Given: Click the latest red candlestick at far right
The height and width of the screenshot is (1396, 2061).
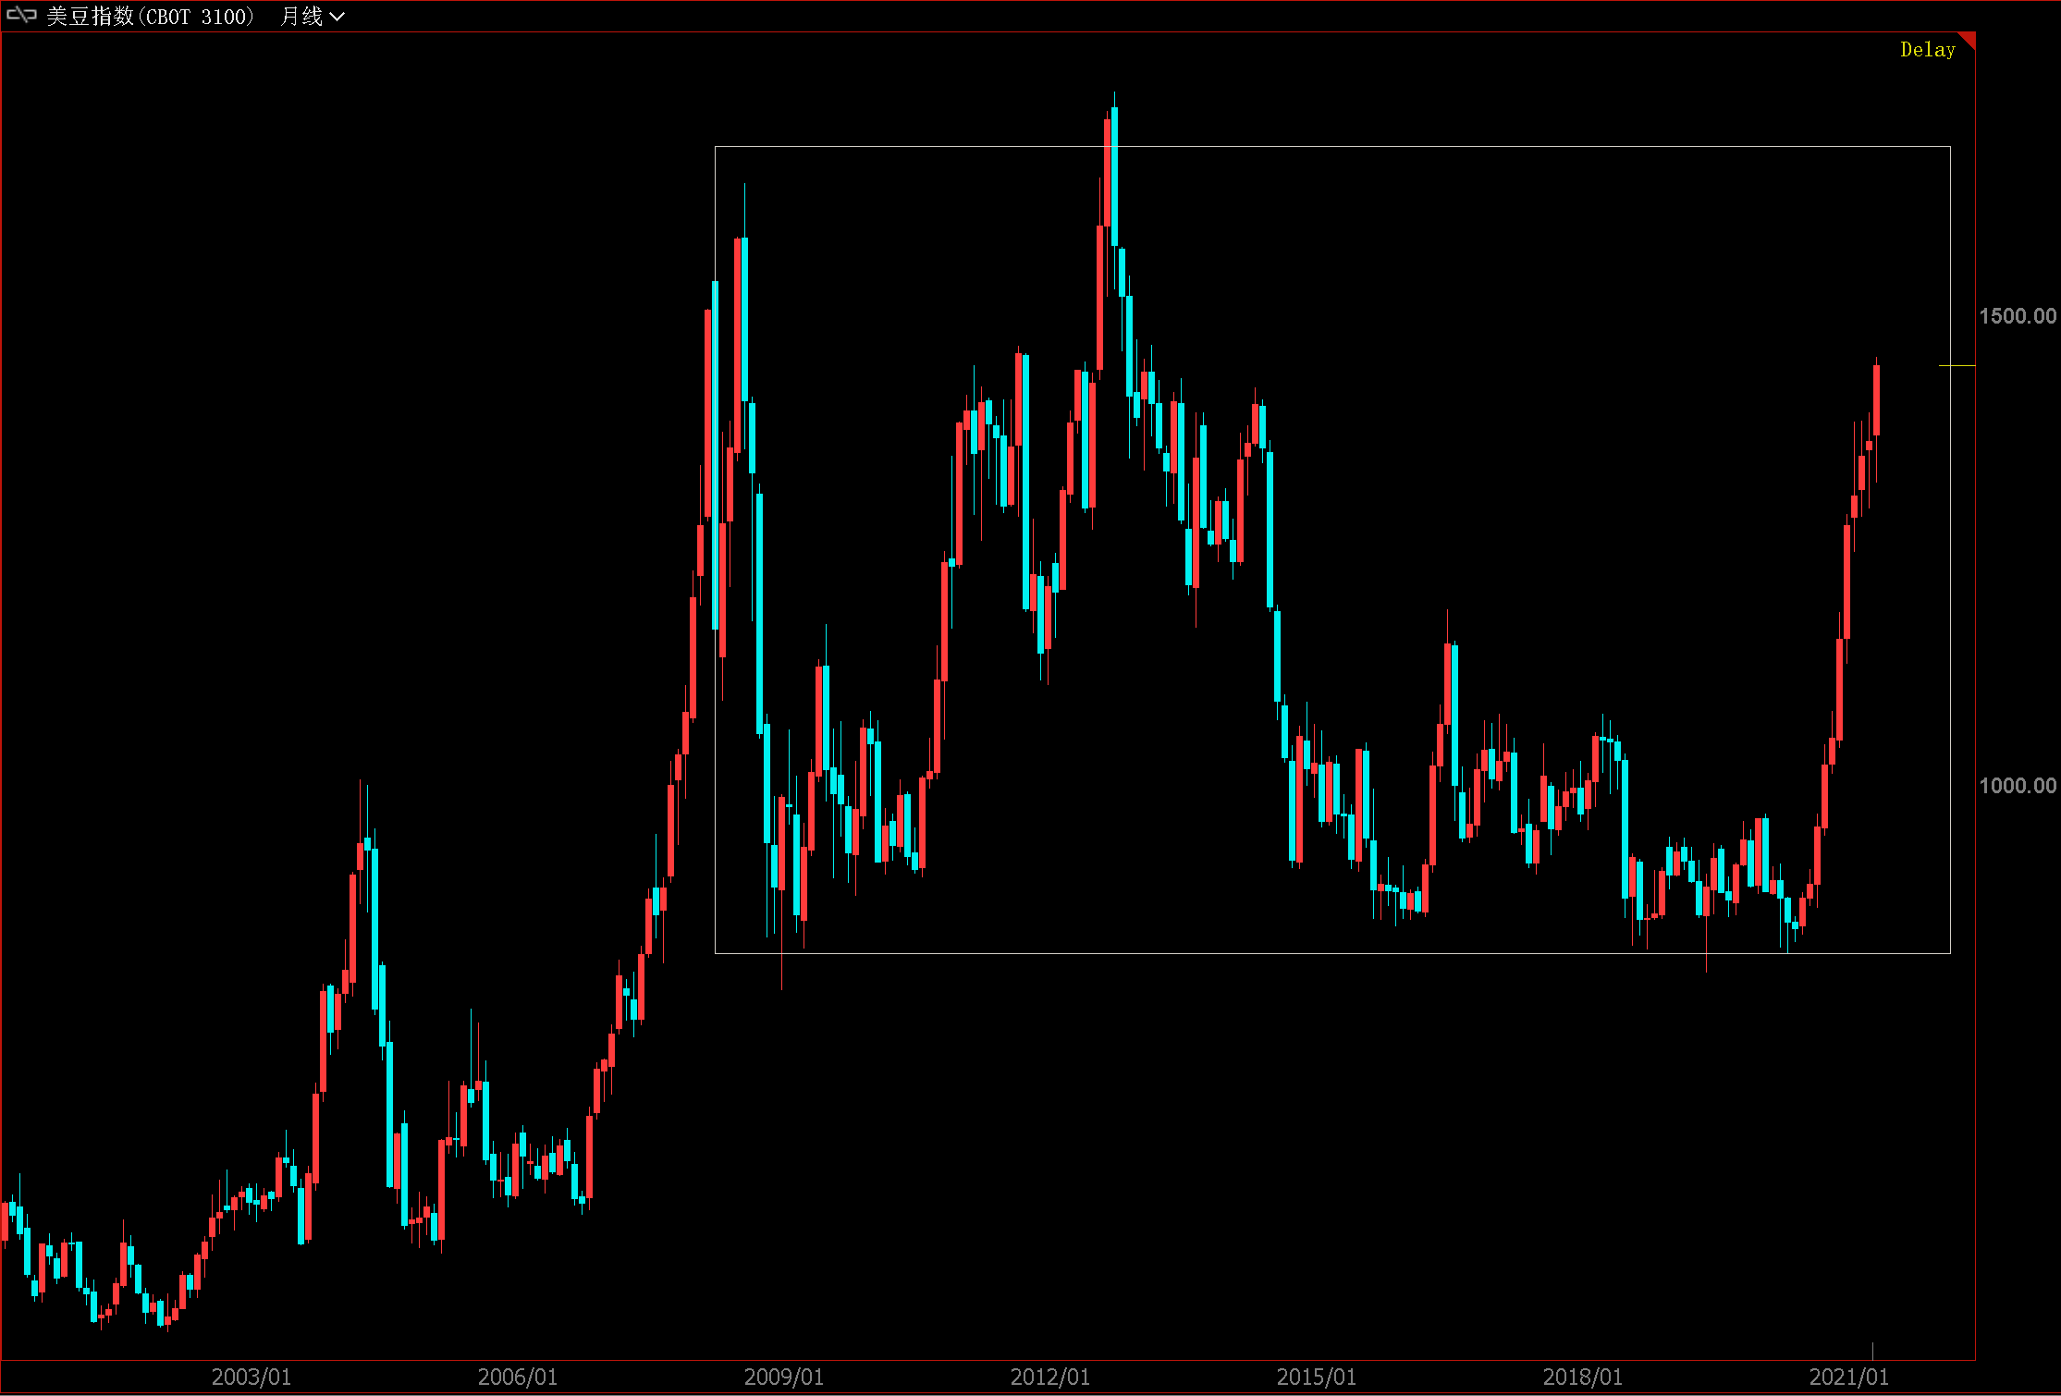Looking at the screenshot, I should pos(1876,399).
